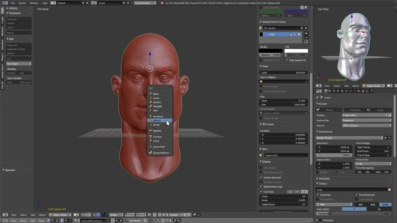Choose Lattice in the Add menu

pos(160,121)
